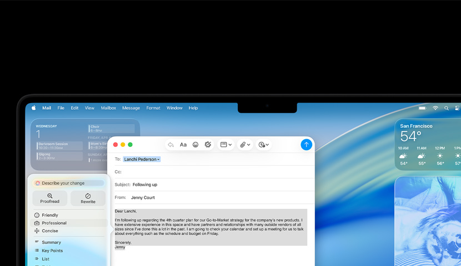This screenshot has width=461, height=266.
Task: Open the File menu
Action: point(61,108)
